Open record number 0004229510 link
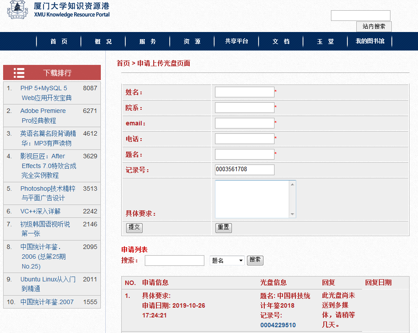 click(278, 325)
